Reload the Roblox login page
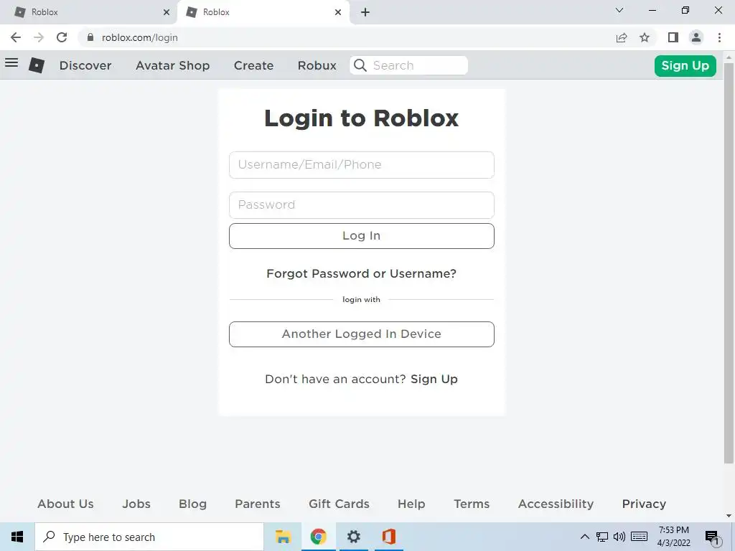This screenshot has height=551, width=735. tap(62, 37)
